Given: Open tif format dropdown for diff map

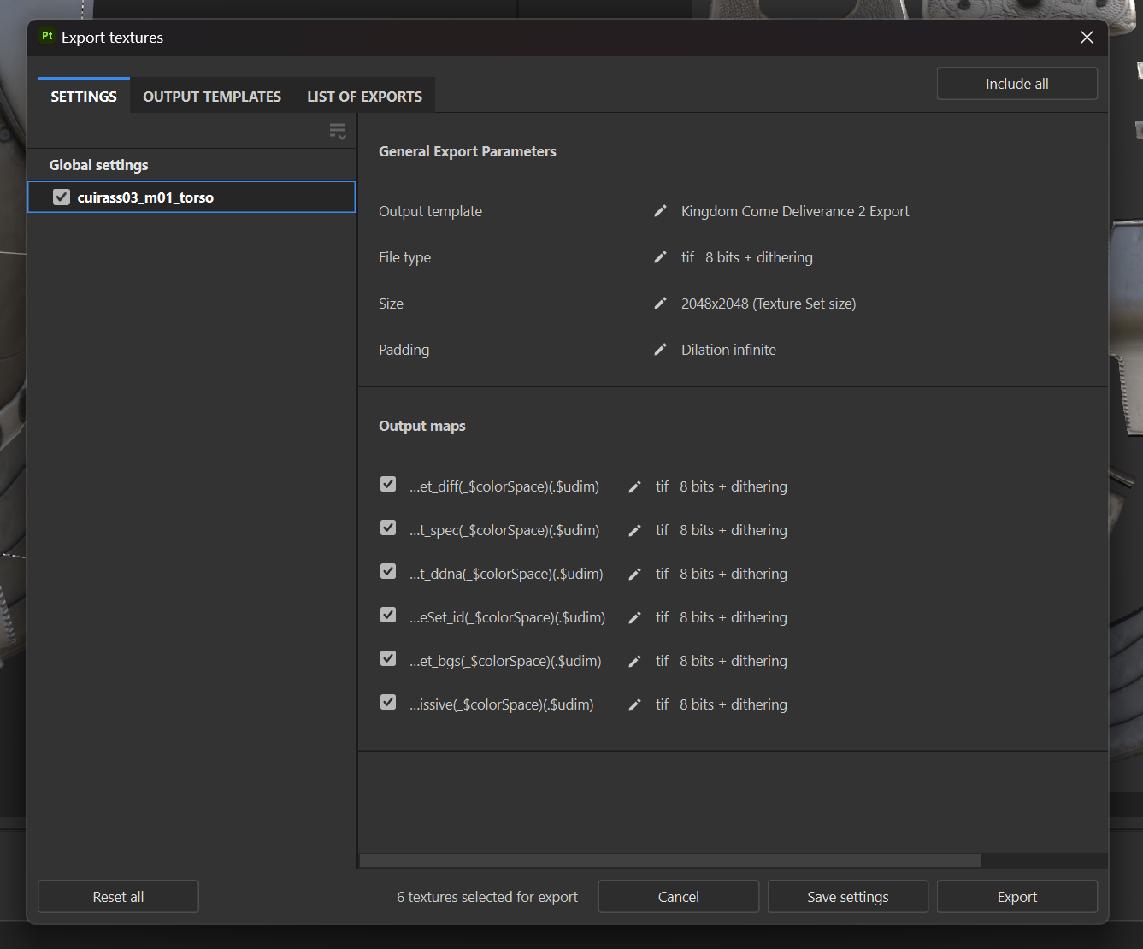Looking at the screenshot, I should click(662, 486).
